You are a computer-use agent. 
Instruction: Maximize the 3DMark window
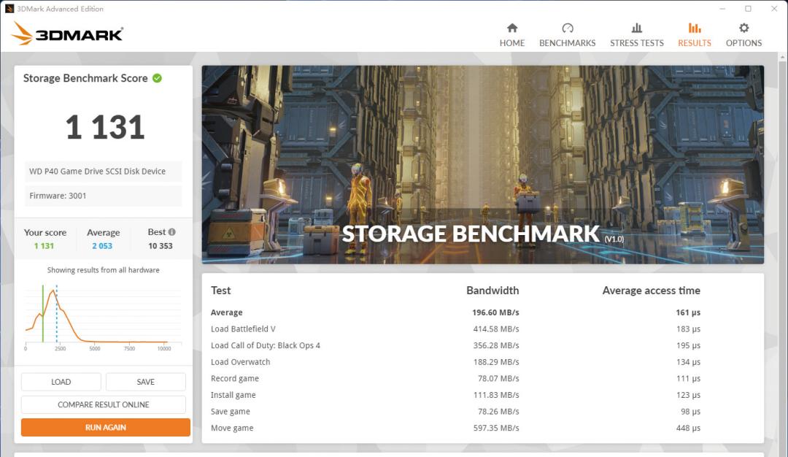coord(748,9)
